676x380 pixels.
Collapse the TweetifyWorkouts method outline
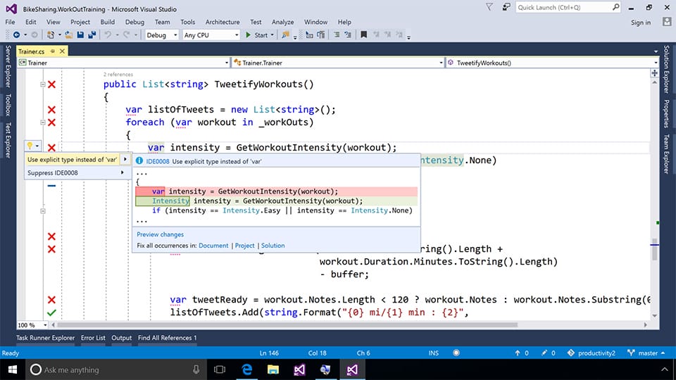pos(43,84)
